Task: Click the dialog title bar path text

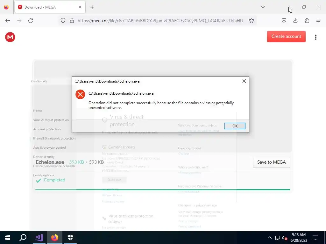Action: pyautogui.click(x=107, y=81)
